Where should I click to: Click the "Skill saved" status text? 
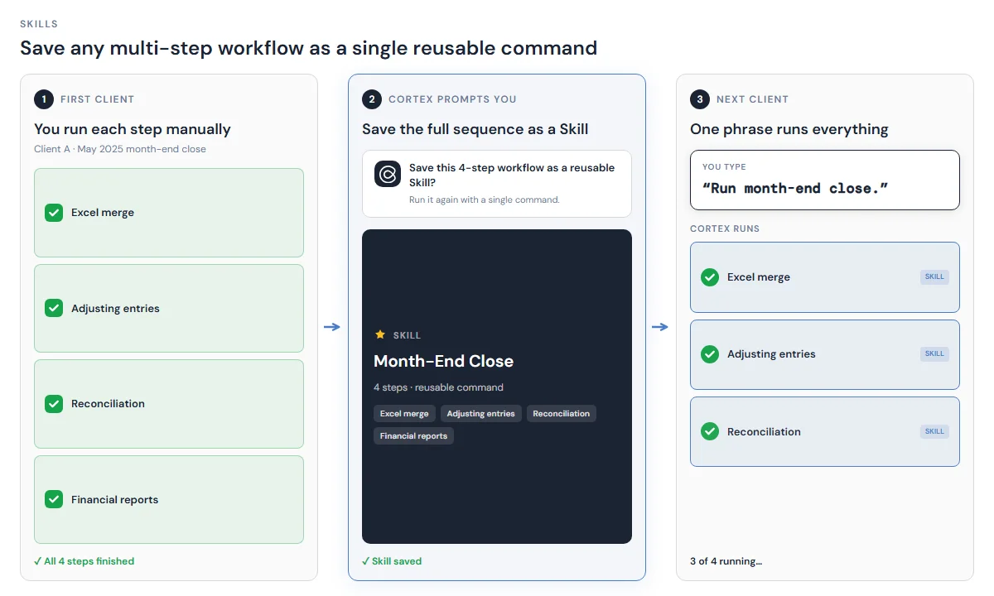[392, 561]
